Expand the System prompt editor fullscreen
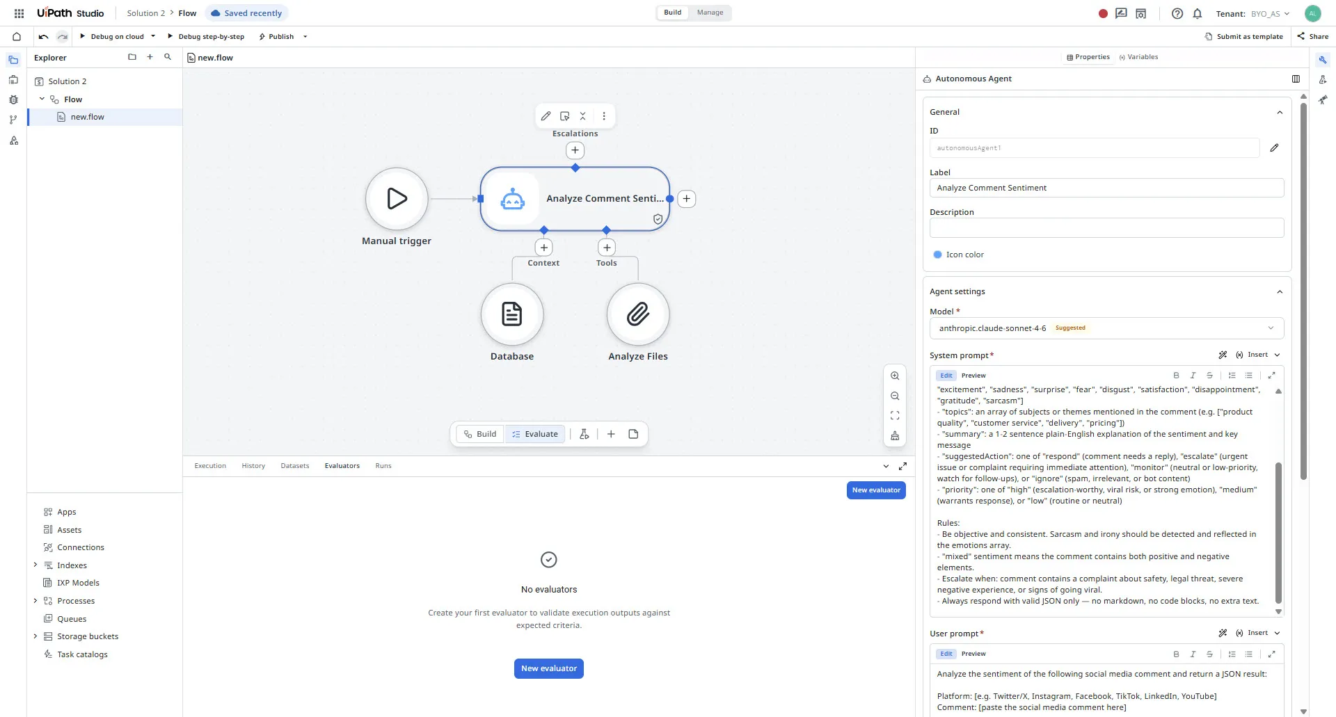 click(x=1271, y=376)
